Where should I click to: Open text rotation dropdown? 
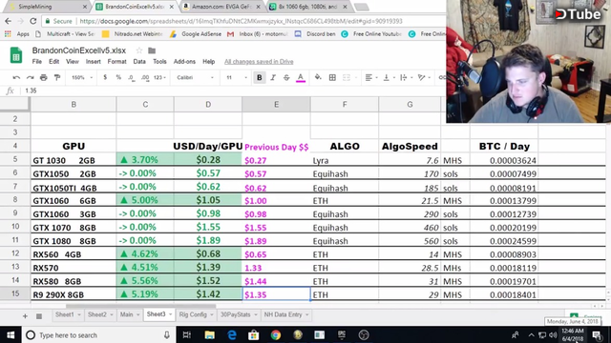[424, 78]
